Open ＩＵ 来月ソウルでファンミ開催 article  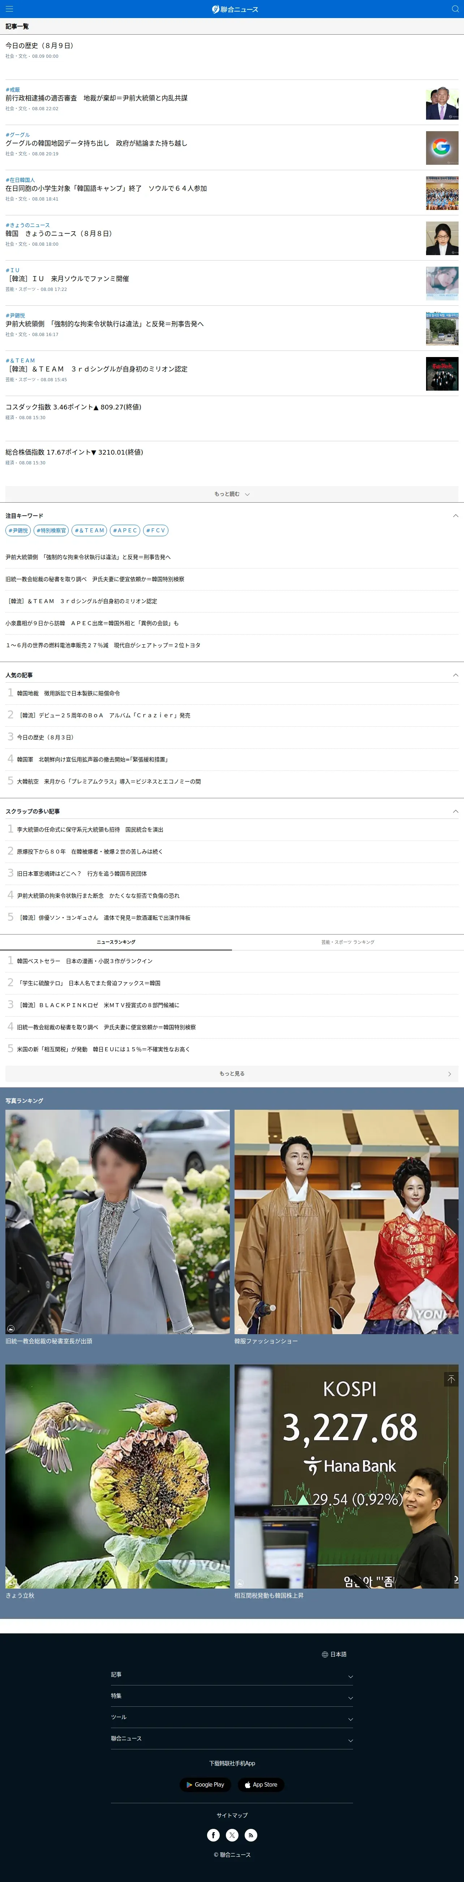pyautogui.click(x=67, y=279)
